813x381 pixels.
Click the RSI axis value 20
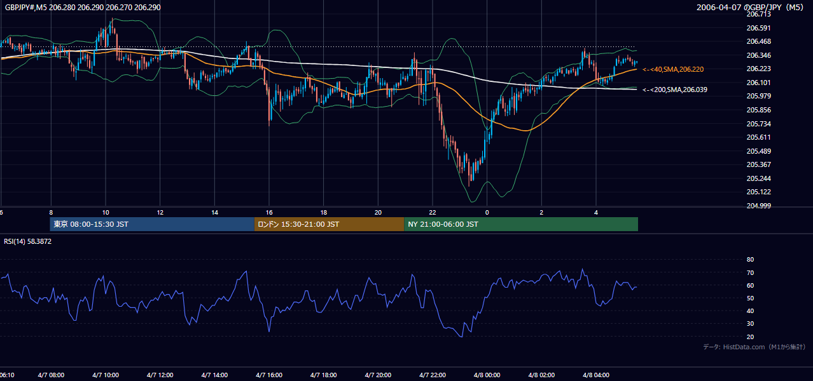(750, 337)
